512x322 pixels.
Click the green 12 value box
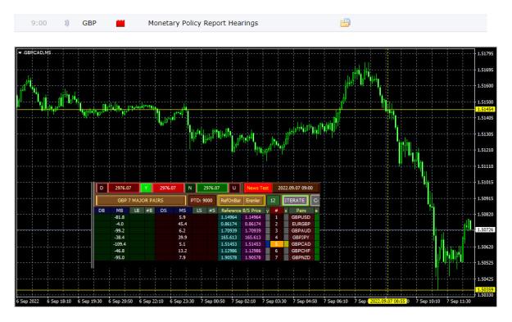click(x=273, y=200)
